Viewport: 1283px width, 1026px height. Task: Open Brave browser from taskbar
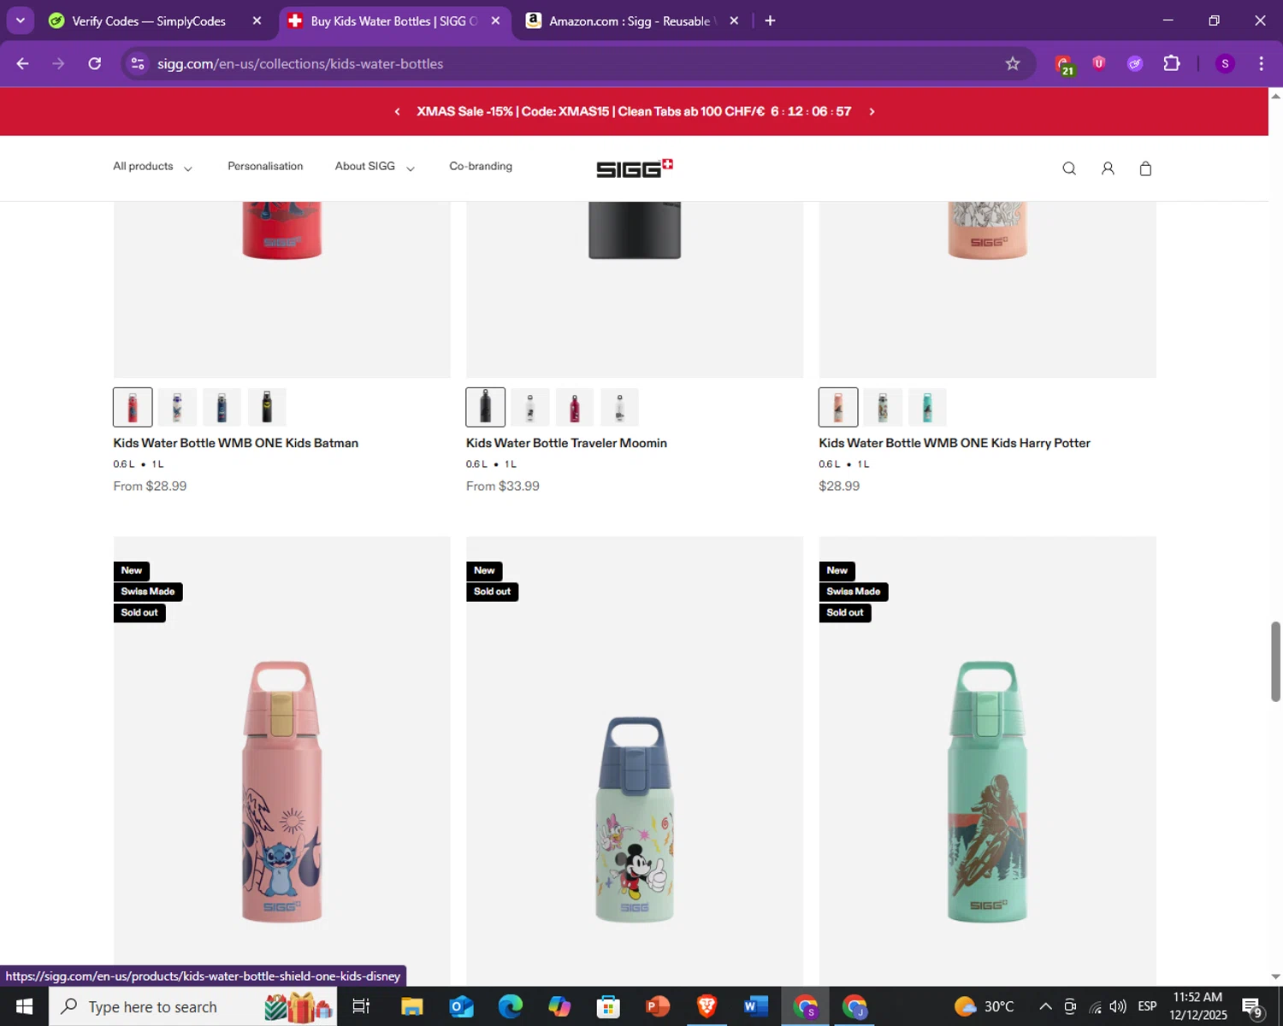pos(707,1006)
